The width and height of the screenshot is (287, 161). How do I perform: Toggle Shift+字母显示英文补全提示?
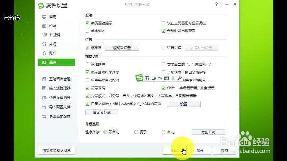click(x=163, y=88)
